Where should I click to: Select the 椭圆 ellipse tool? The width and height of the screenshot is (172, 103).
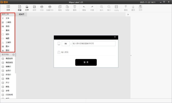(8, 38)
